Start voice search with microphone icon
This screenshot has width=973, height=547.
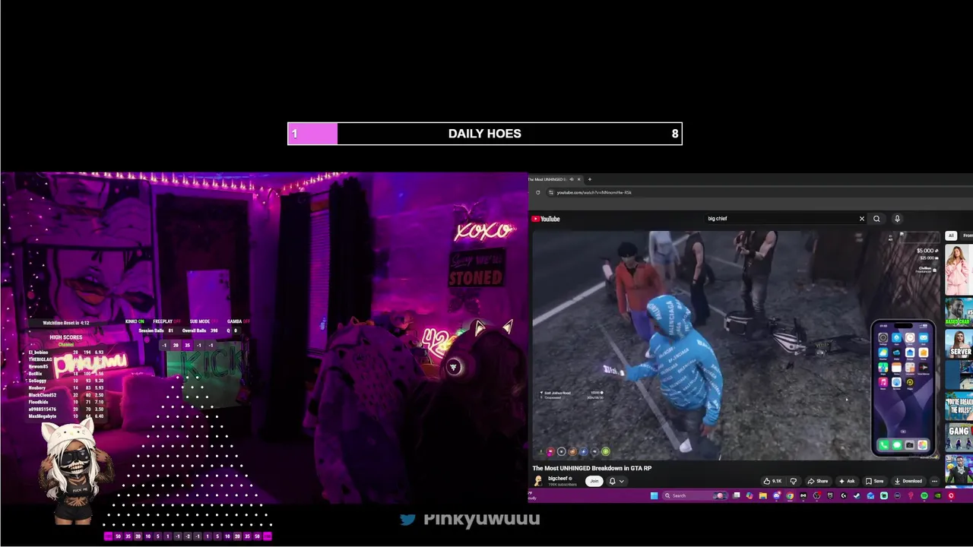[x=897, y=219]
